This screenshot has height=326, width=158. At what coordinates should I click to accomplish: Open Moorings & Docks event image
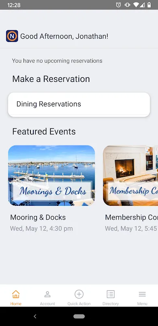[x=52, y=176]
